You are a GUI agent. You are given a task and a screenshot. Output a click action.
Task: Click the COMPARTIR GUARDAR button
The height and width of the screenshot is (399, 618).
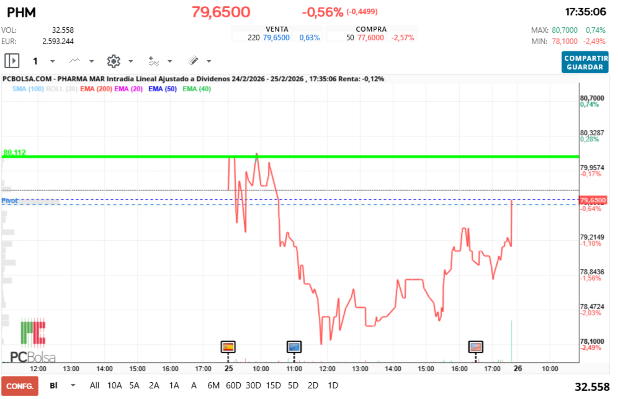[x=584, y=62]
